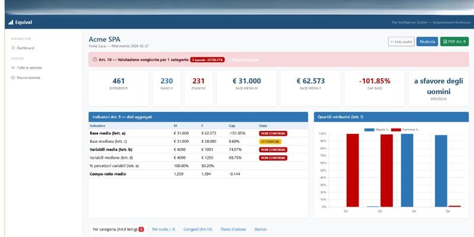Viewport: 474px width, 237px height.
Task: Click the red '2 operaio' category badge
Action: (207, 60)
